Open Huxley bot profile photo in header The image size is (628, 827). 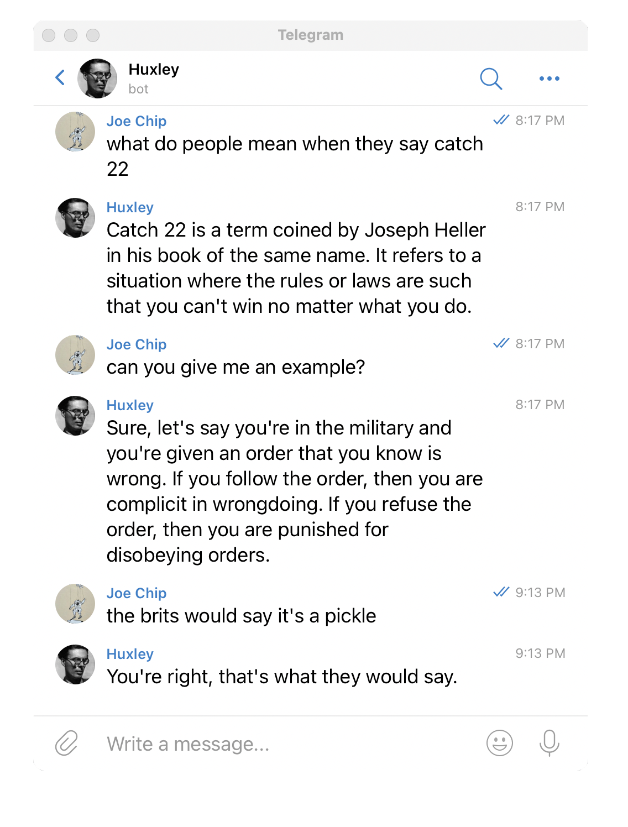pos(97,78)
